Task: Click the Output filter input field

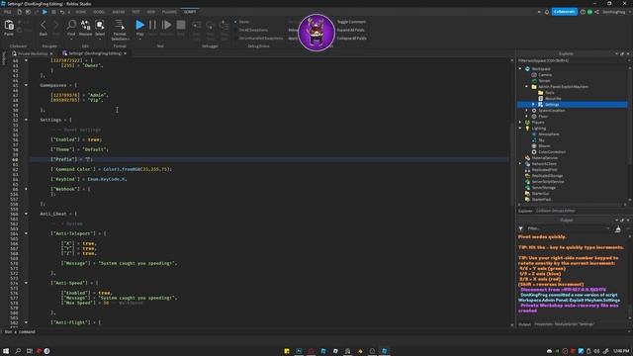Action: coord(568,228)
